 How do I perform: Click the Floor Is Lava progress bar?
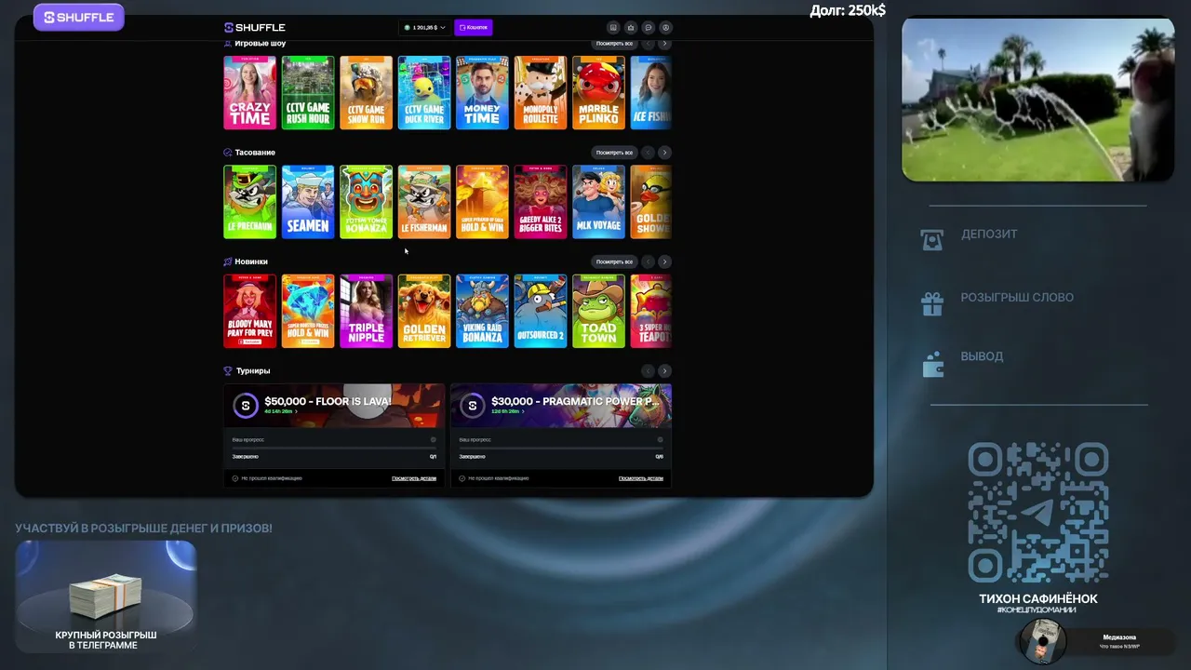334,448
